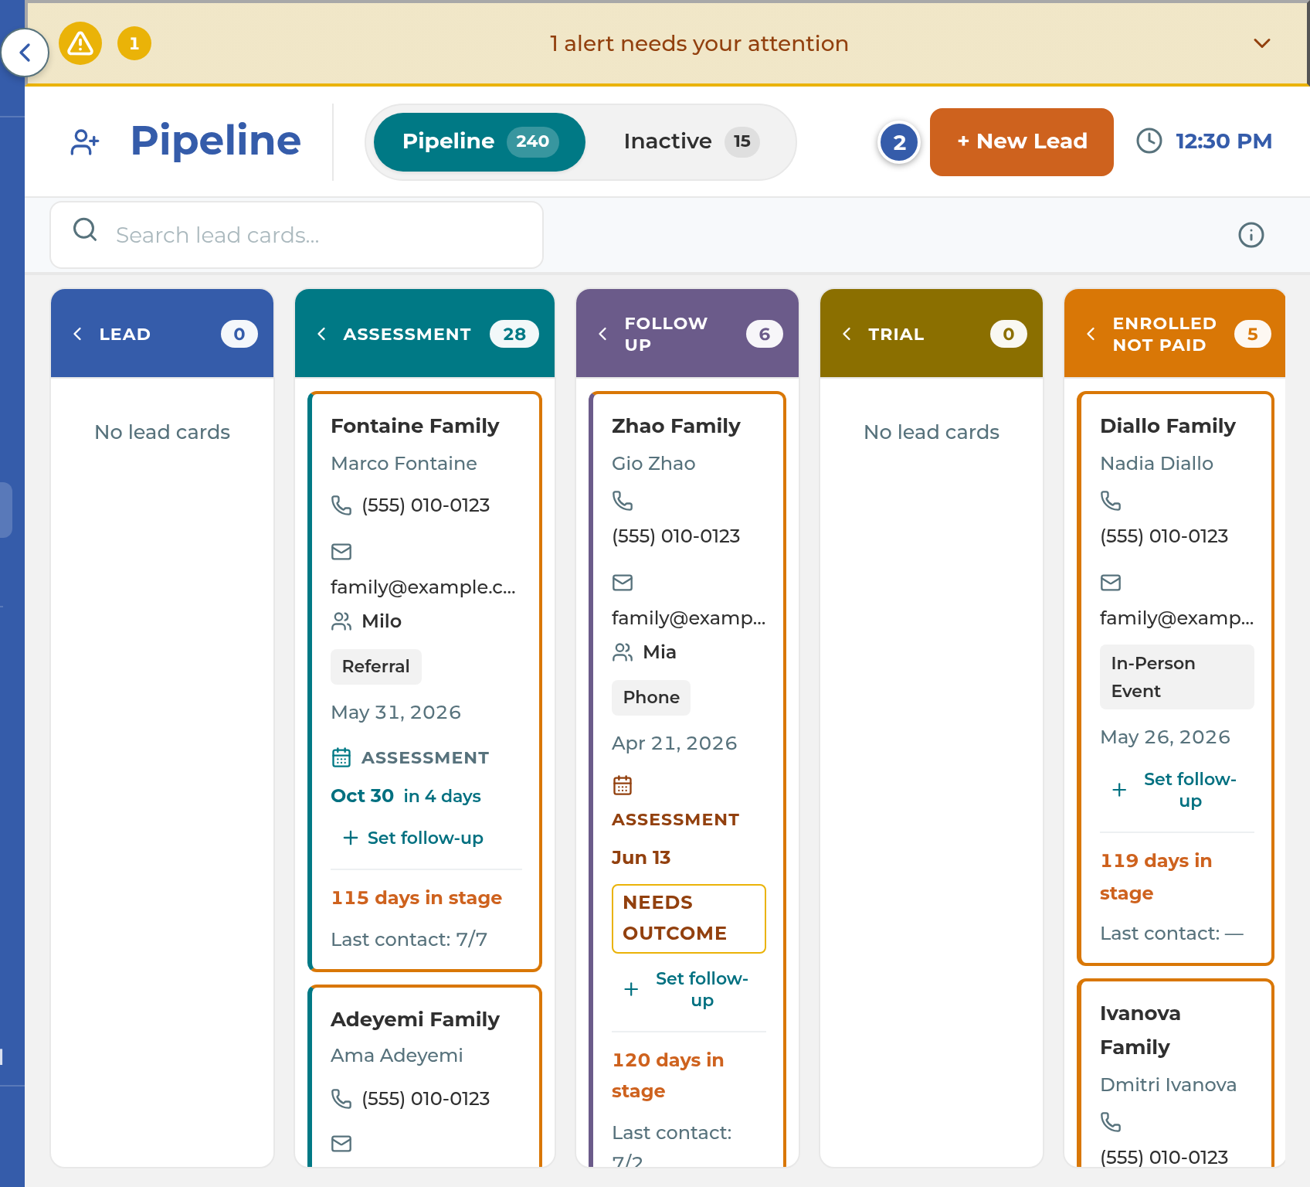Screen dimensions: 1310x1187
Task: Click the search lead cards field
Action: pyautogui.click(x=297, y=235)
